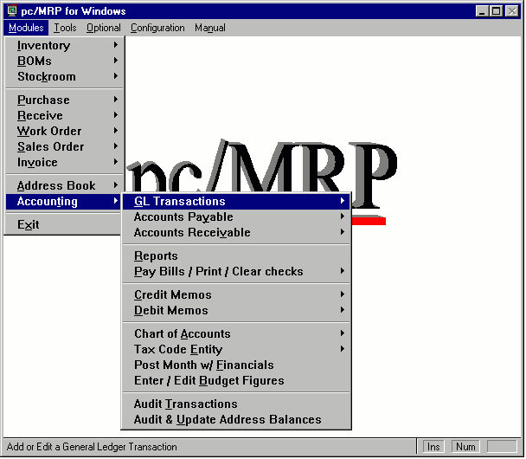Select Post Month w/ Financials
This screenshot has width=526, height=459.
pos(236,365)
